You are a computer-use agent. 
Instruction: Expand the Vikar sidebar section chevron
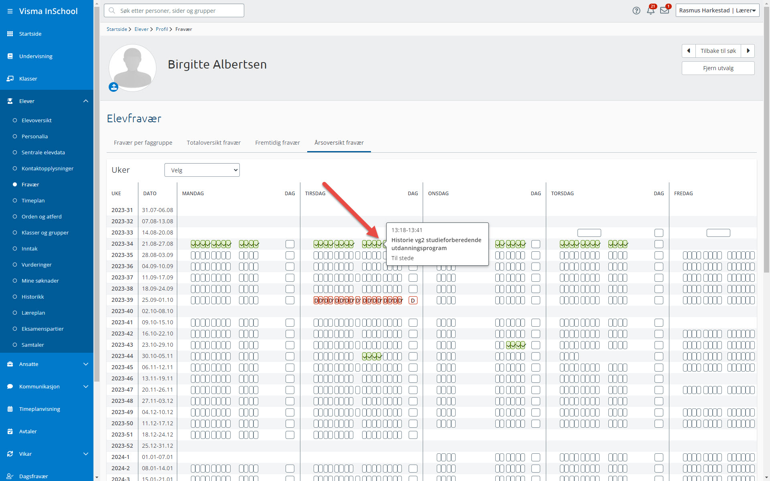point(85,454)
